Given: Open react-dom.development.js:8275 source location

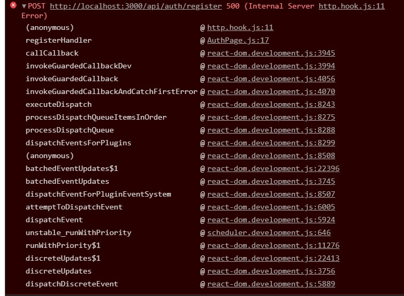Looking at the screenshot, I should click(271, 117).
